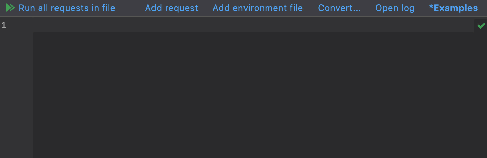Click the 'Open log' link
This screenshot has height=158, width=487.
[x=395, y=8]
